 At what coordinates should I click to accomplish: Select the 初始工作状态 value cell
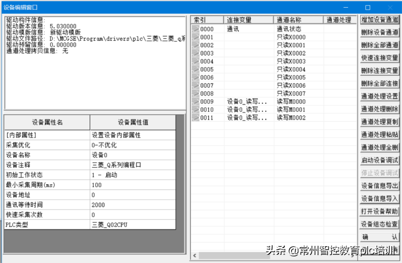pos(132,175)
